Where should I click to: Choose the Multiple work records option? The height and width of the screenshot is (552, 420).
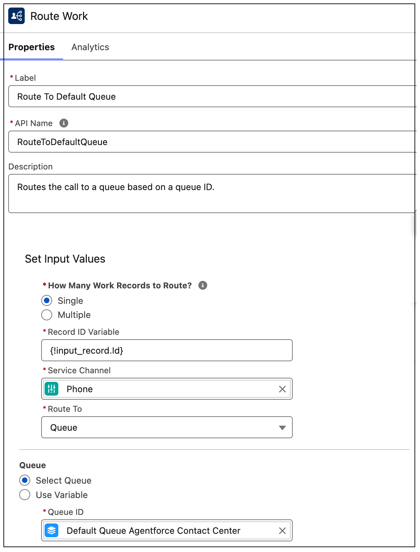click(47, 315)
